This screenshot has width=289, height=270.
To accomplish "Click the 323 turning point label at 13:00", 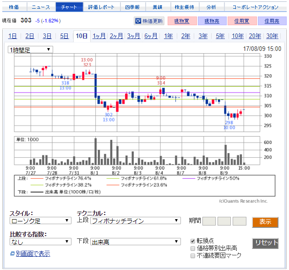I will [87, 62].
